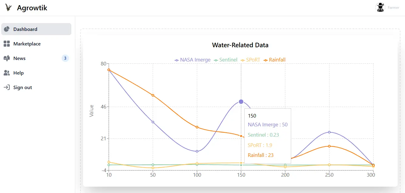Toggle Rainfall series in chart legend
This screenshot has width=405, height=193.
(274, 60)
